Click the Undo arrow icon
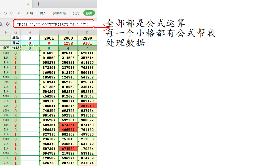258x167 pixels. 5,13
